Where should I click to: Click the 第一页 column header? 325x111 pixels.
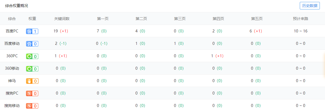point(103,19)
